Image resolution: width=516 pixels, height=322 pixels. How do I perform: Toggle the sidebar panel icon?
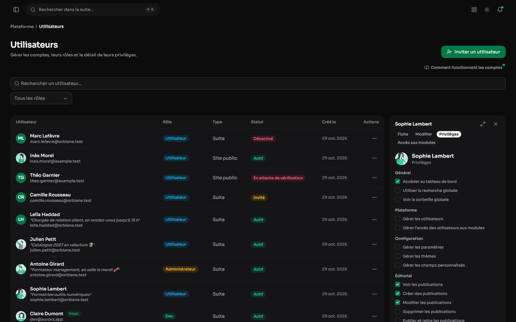pos(16,10)
